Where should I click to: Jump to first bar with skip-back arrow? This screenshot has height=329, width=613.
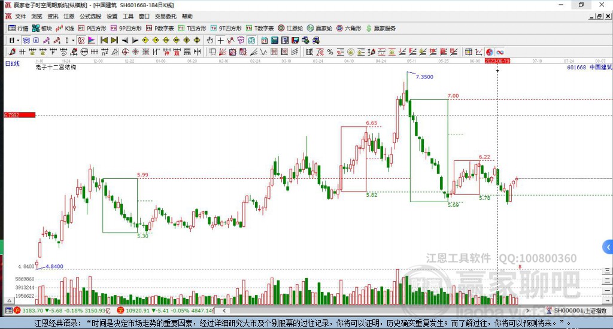point(104,40)
